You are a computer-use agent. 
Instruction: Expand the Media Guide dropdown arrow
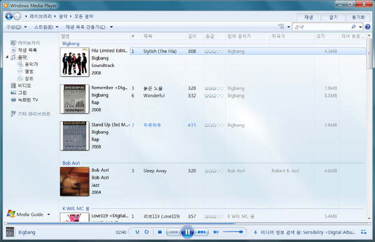pos(49,214)
